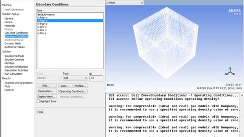This screenshot has width=244, height=137.
Task: Open the Phase mixture dropdown
Action: coord(49,78)
